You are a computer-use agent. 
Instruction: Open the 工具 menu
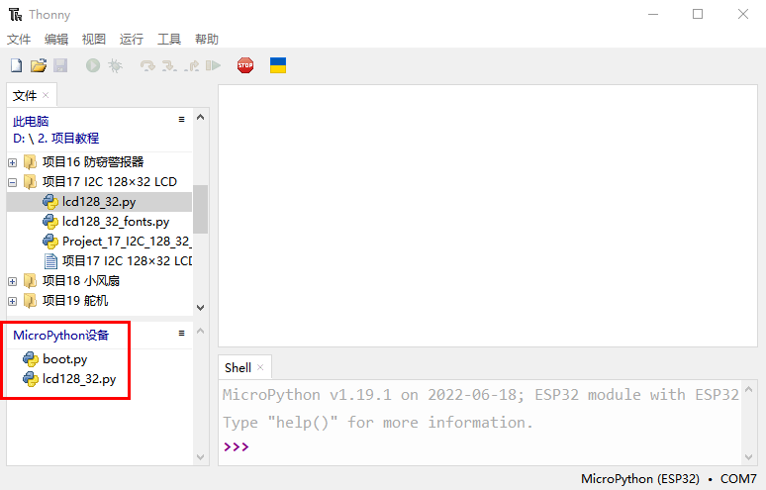pos(168,40)
